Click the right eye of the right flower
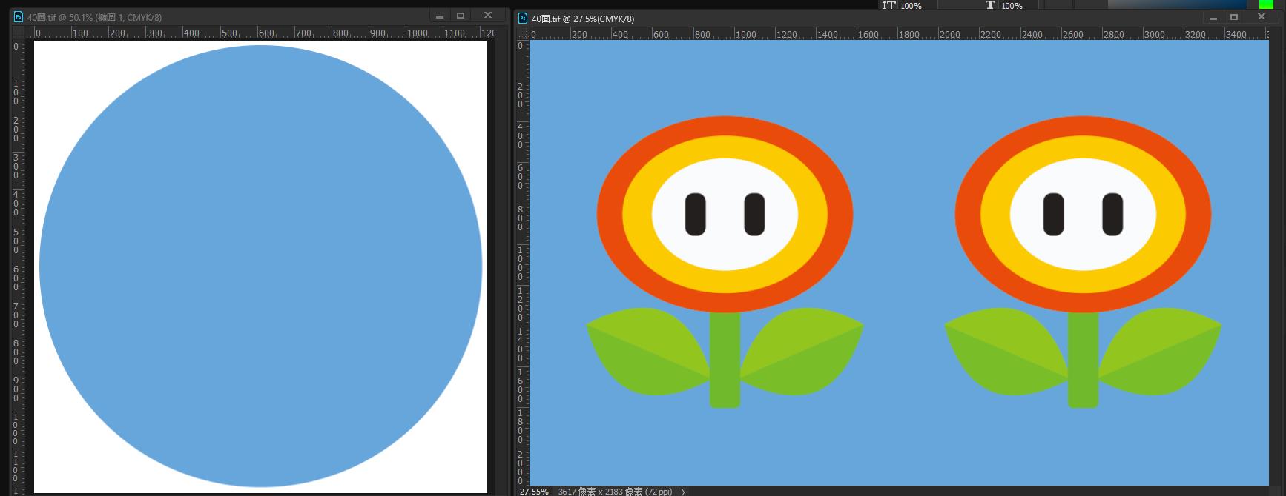 (x=1112, y=215)
